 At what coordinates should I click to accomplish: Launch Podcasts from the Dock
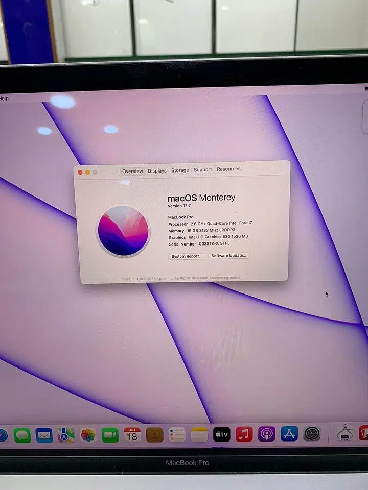pyautogui.click(x=267, y=434)
